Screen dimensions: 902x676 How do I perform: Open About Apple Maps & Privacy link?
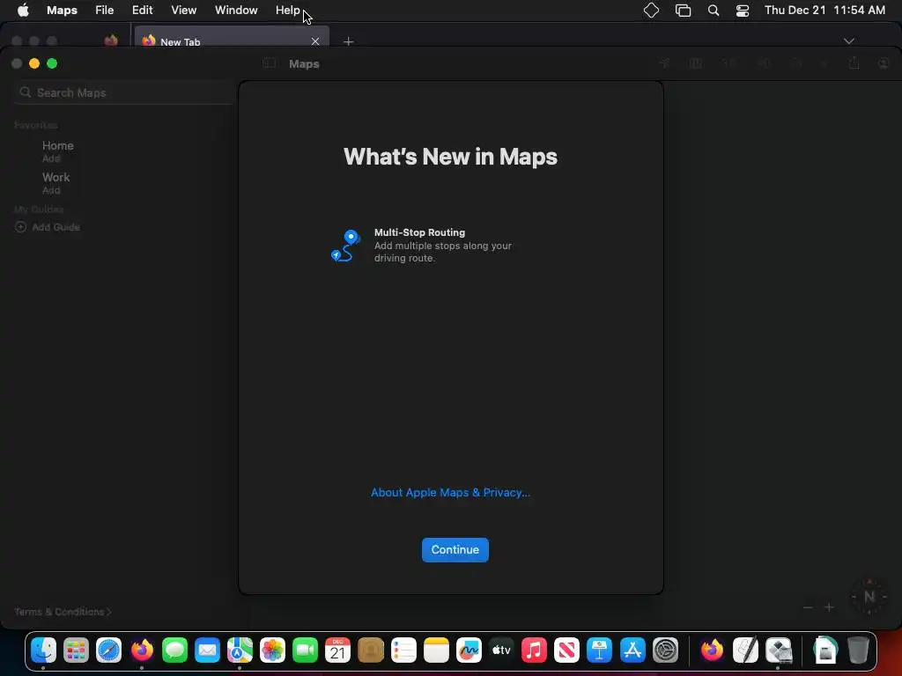pyautogui.click(x=450, y=493)
